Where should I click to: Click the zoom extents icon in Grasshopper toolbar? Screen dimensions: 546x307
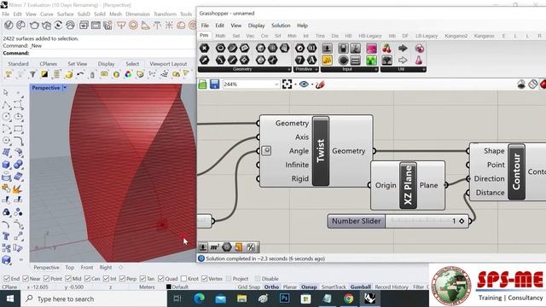click(x=287, y=84)
